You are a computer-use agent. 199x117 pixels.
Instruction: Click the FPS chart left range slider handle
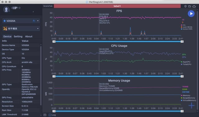[54, 41]
